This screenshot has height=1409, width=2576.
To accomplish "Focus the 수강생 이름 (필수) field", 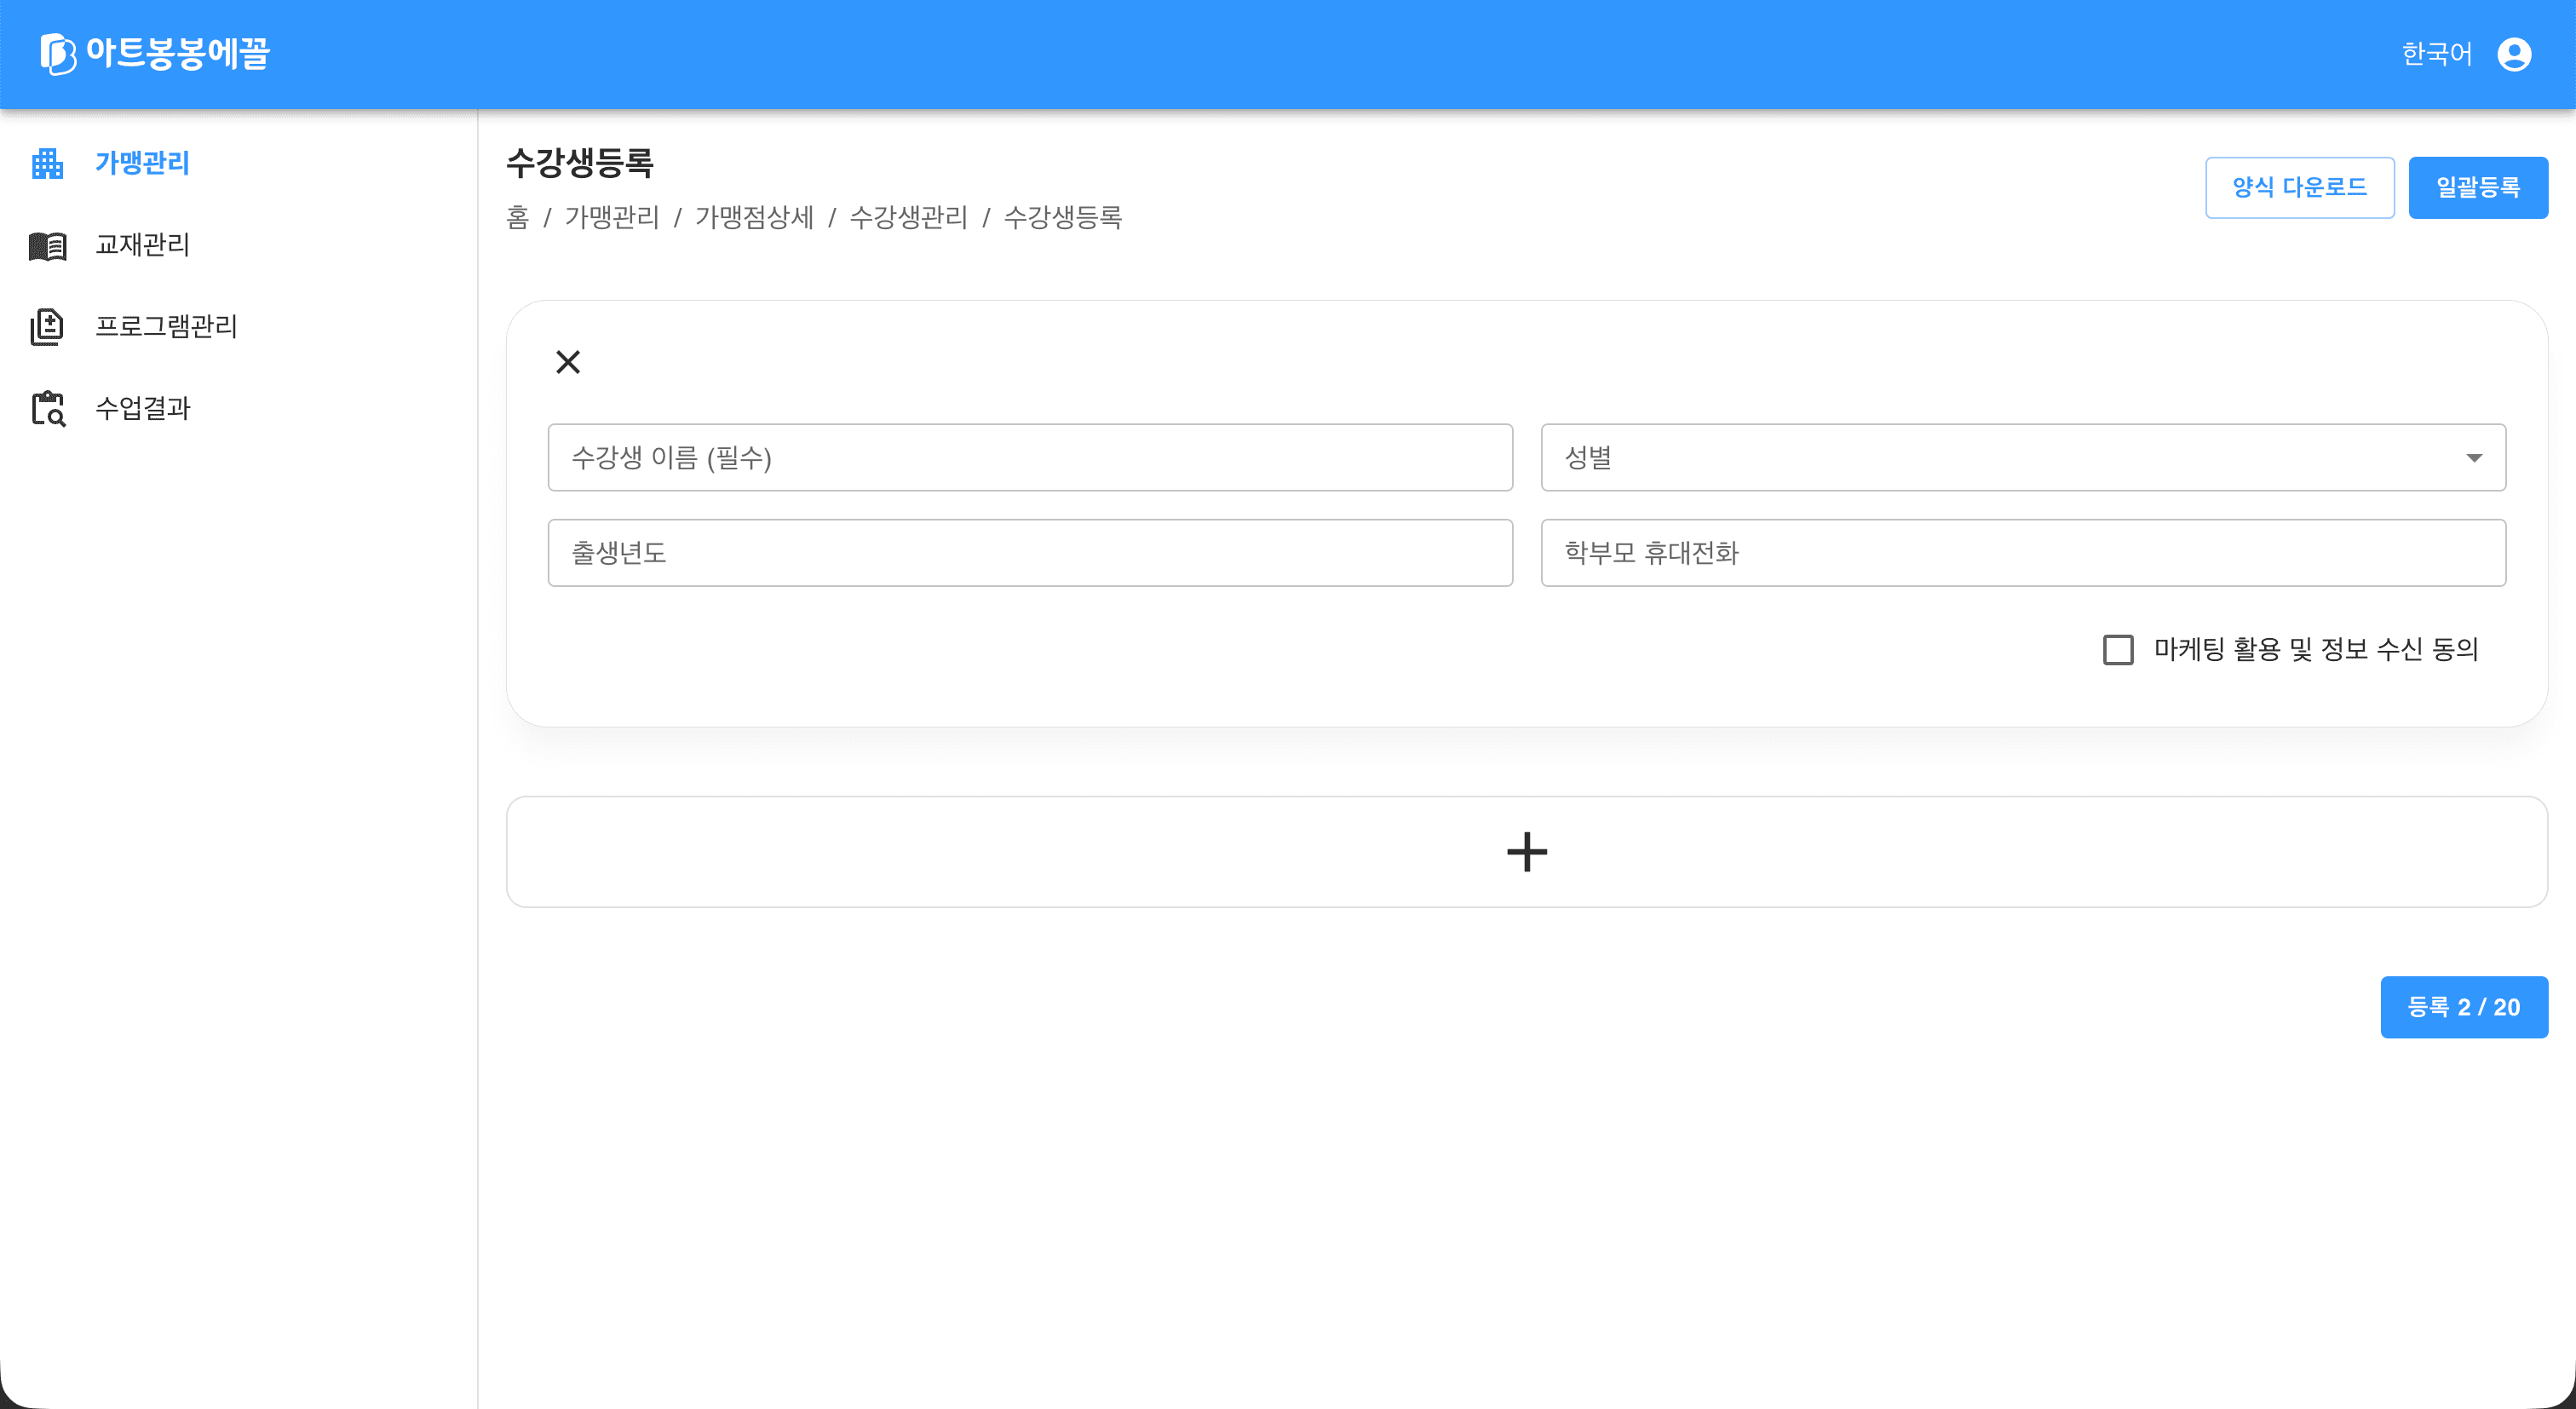I will [x=1030, y=458].
